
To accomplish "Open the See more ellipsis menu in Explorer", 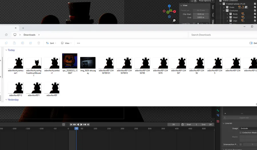I will pyautogui.click(x=79, y=43).
